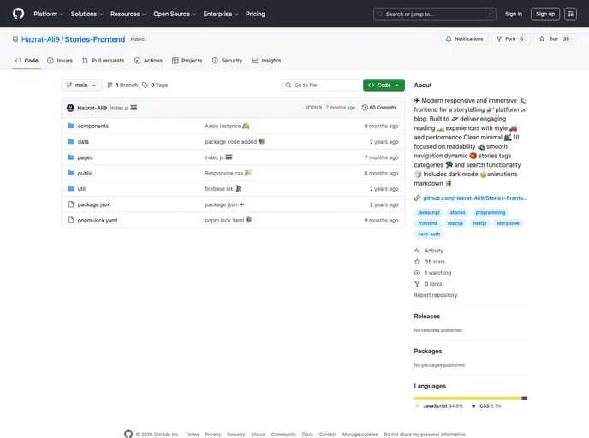589x438 pixels.
Task: Open the commit history clock icon
Action: coord(365,108)
